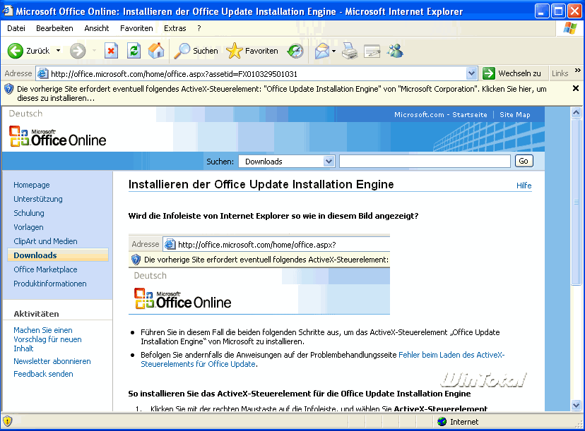This screenshot has width=585, height=431.
Task: Click the Edit page icon
Action: 372,51
